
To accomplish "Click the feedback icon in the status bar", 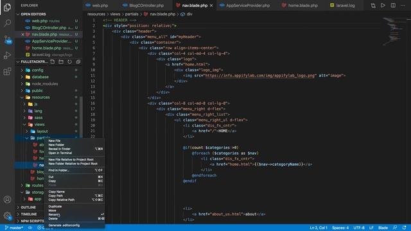I will point(395,228).
